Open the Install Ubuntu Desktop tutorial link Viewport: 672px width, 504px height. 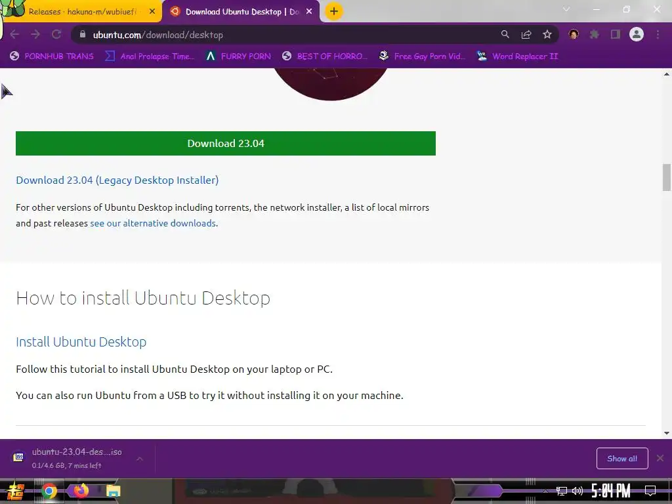(81, 341)
